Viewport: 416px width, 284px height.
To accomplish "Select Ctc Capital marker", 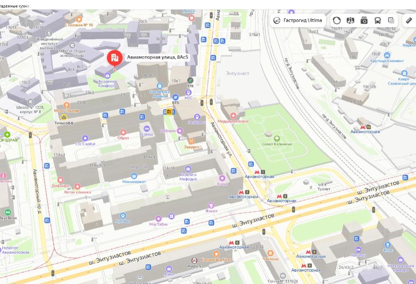I will pos(85,138).
